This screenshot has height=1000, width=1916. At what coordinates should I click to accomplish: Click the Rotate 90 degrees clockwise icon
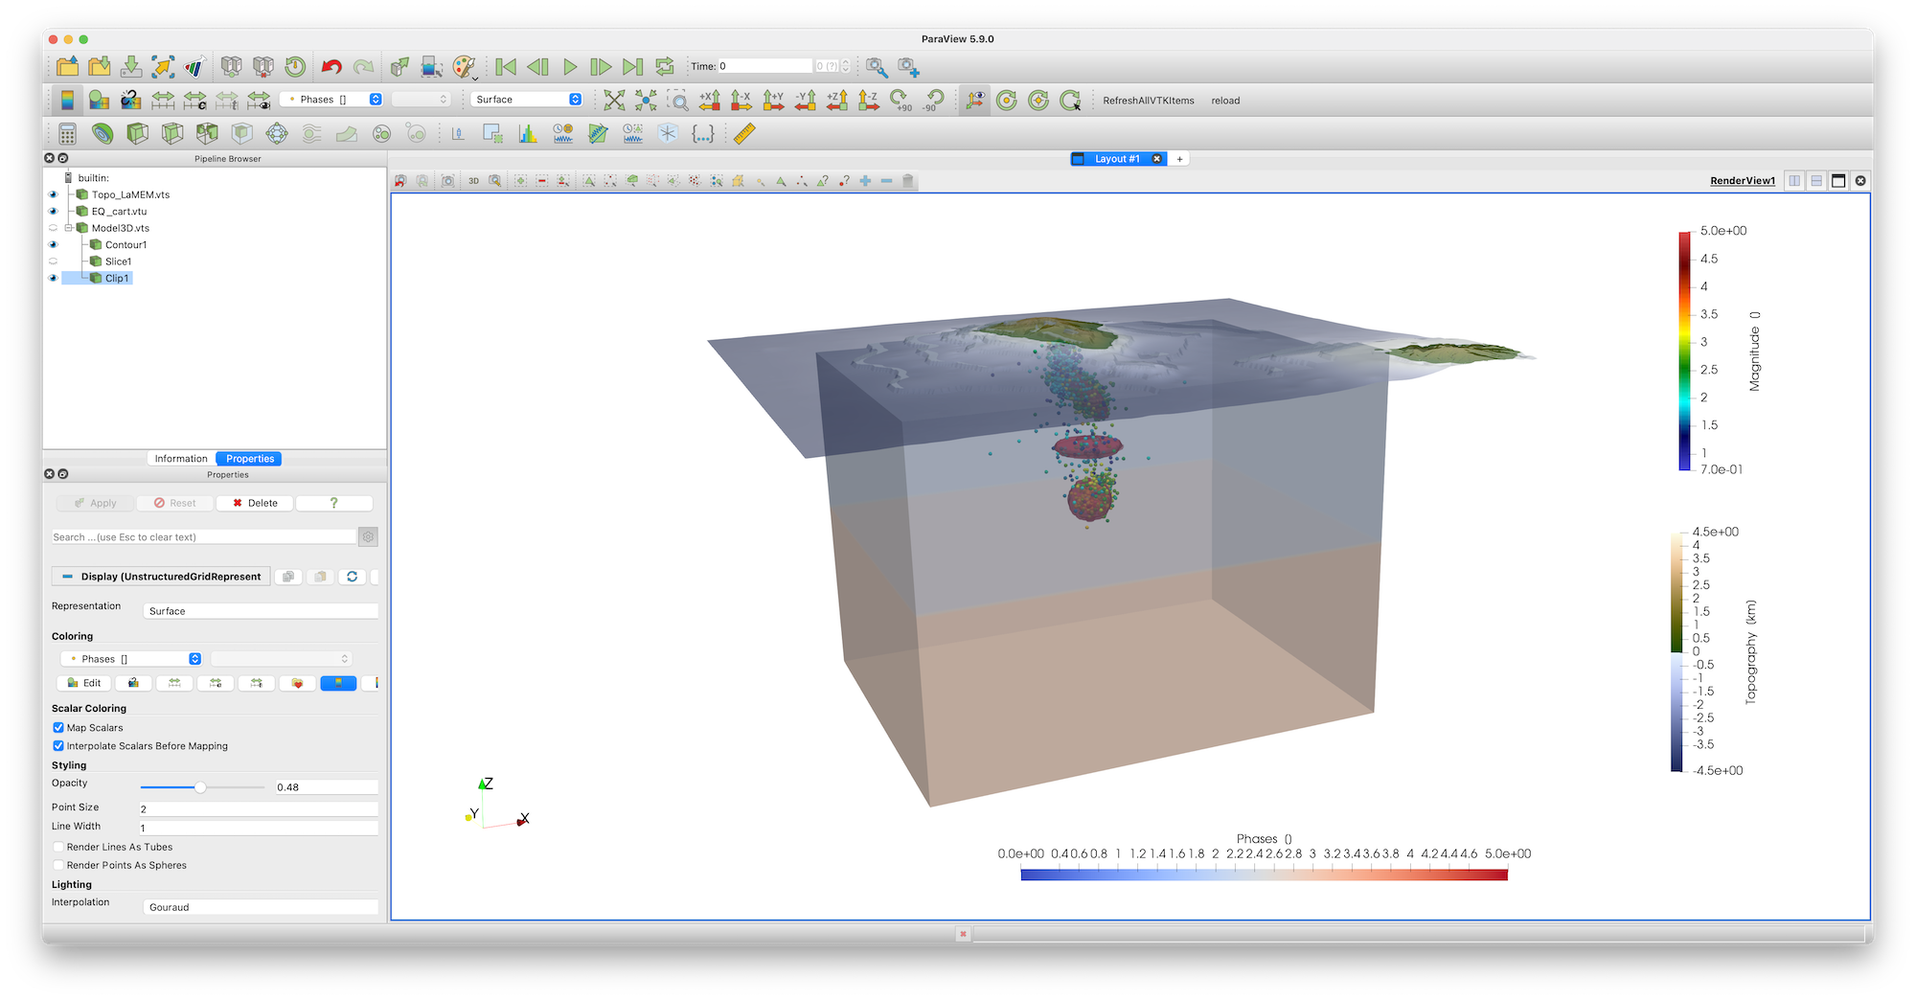pos(900,101)
